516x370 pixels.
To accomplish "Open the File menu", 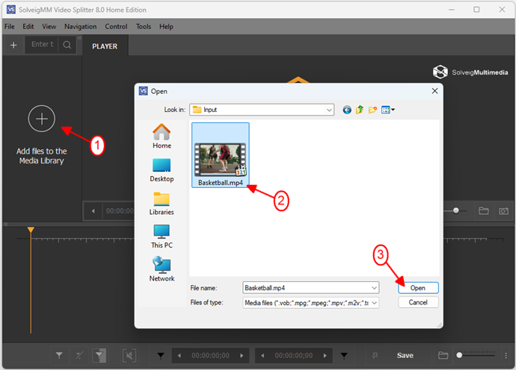I will 9,27.
